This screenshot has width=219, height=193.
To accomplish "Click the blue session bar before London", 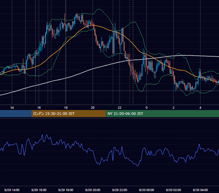I will point(16,114).
